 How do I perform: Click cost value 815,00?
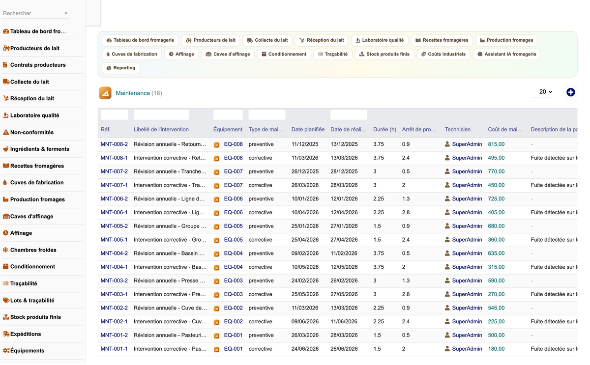pos(496,144)
